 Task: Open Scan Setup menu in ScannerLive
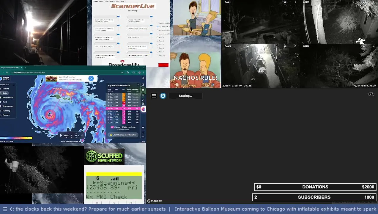click(x=110, y=1)
